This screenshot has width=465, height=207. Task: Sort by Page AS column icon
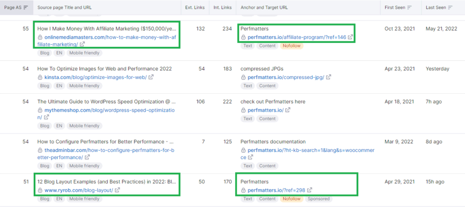26,7
